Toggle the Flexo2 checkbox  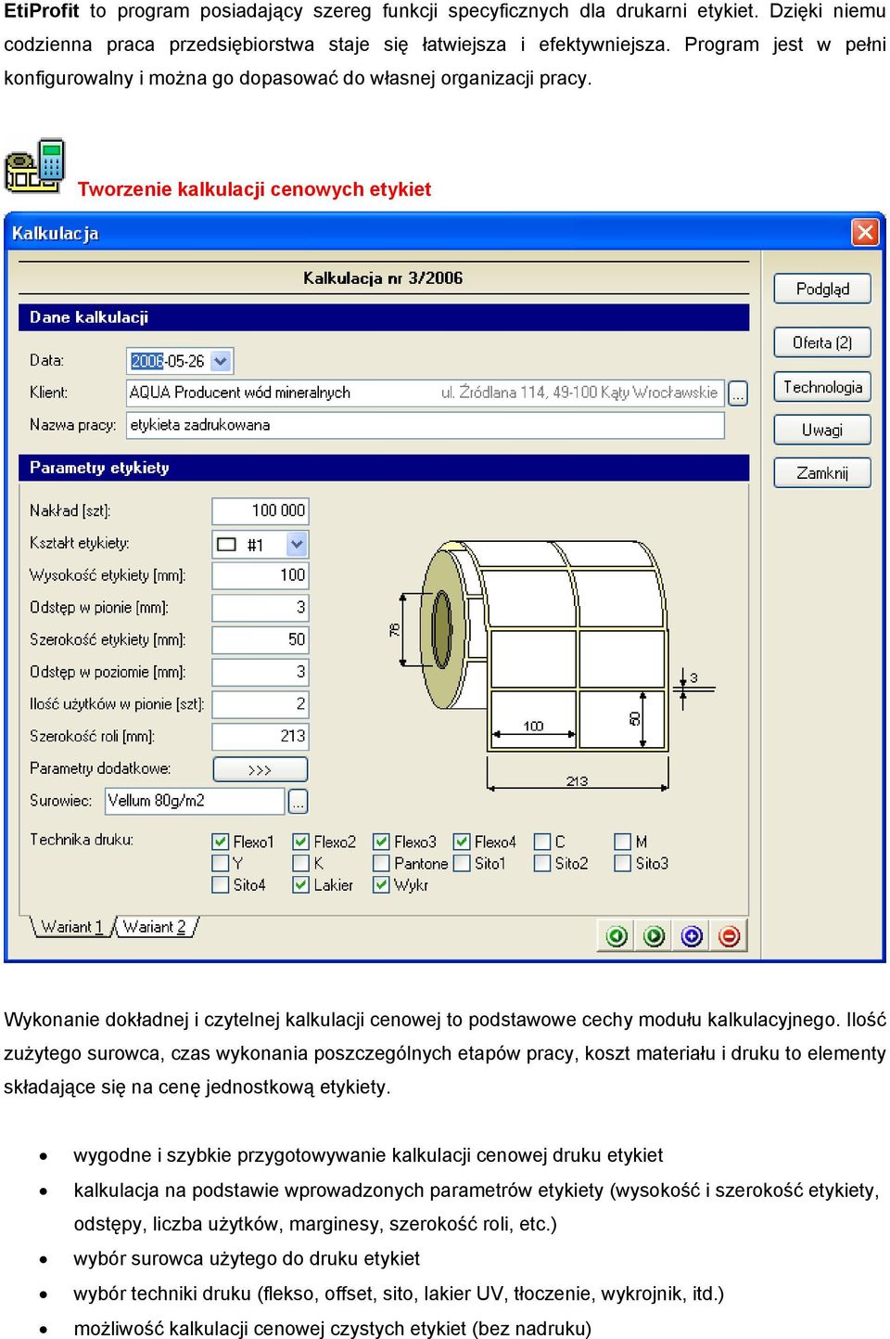301,842
